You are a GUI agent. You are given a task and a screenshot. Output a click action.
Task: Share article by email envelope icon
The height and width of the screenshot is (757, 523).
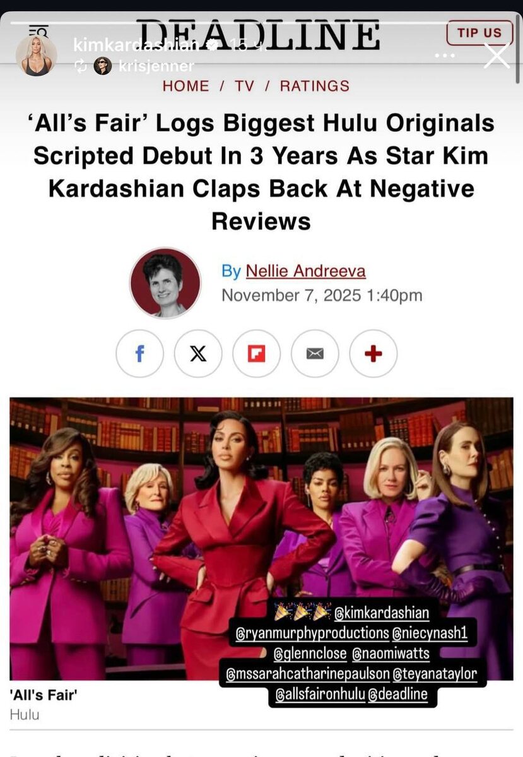click(x=315, y=354)
